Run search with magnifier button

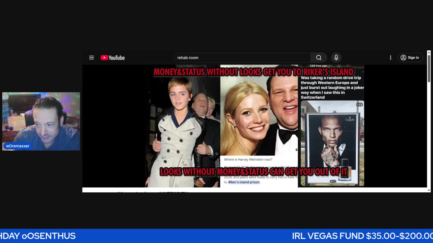point(319,58)
